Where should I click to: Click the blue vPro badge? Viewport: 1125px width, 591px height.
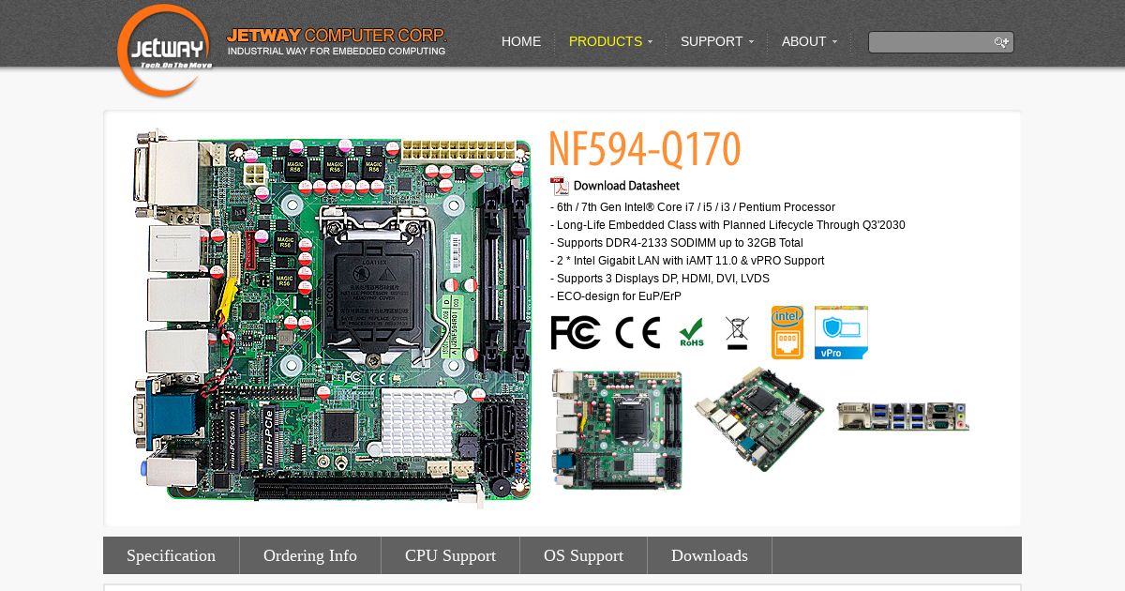pos(841,332)
